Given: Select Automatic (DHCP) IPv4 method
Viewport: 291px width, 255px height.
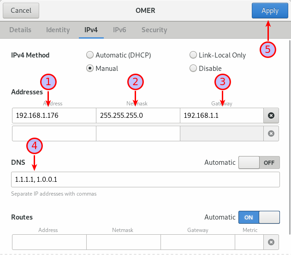Looking at the screenshot, I should 90,55.
